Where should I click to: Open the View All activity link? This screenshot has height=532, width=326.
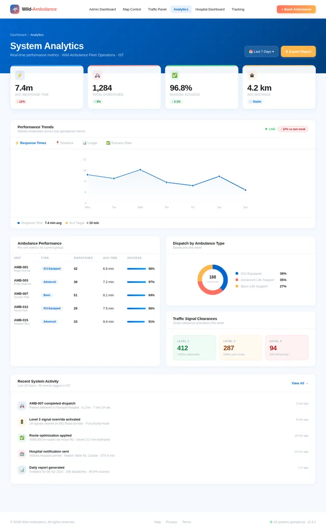pyautogui.click(x=300, y=383)
